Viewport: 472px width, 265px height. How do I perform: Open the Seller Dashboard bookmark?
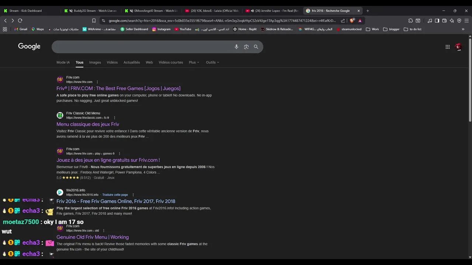(134, 29)
